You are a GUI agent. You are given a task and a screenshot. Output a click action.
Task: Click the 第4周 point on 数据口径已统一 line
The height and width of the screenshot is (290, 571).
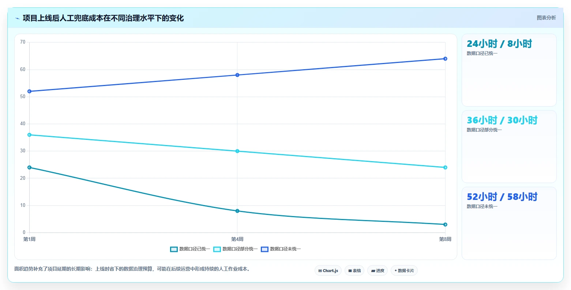click(237, 211)
